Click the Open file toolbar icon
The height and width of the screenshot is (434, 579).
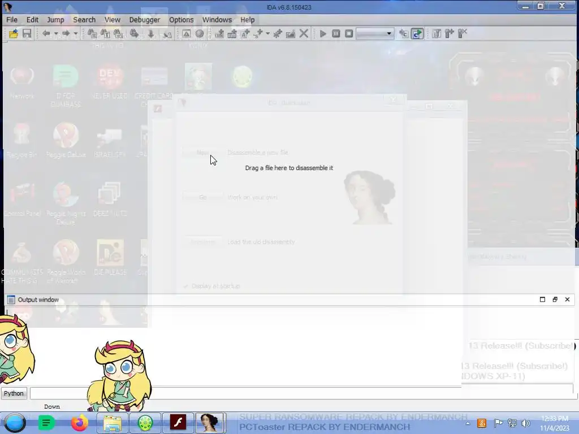pos(14,34)
